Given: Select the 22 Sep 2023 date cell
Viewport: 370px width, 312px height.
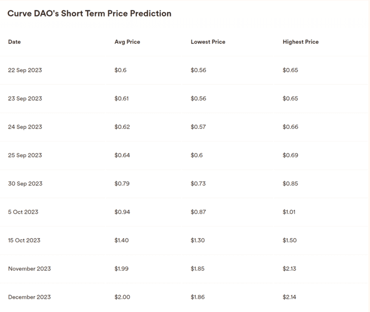Looking at the screenshot, I should pyautogui.click(x=25, y=70).
